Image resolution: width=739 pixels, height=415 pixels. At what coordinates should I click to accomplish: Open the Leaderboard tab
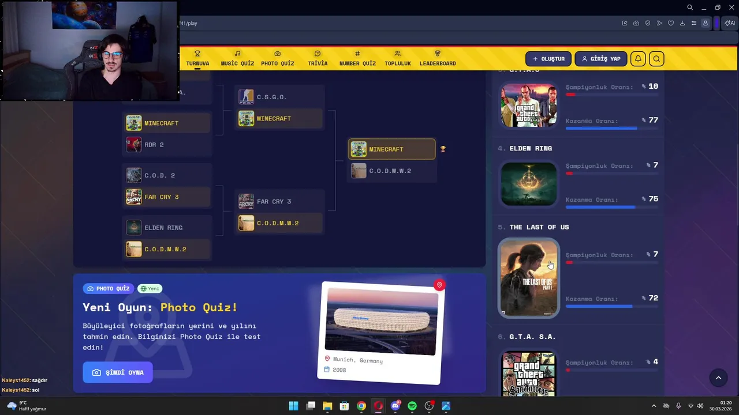438,58
